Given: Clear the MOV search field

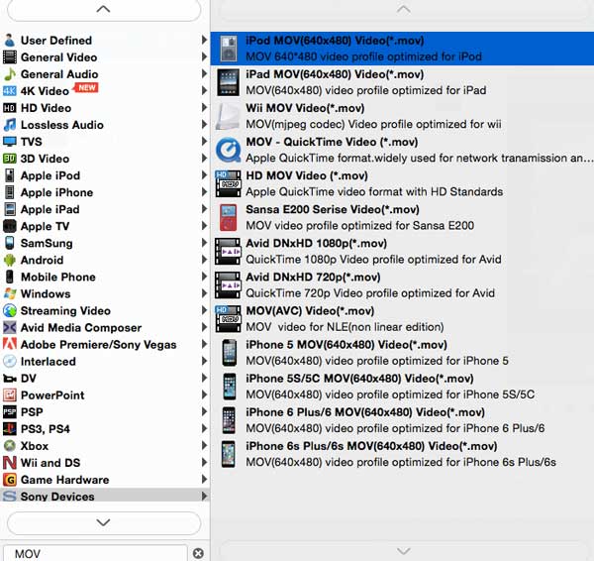Looking at the screenshot, I should 198,553.
